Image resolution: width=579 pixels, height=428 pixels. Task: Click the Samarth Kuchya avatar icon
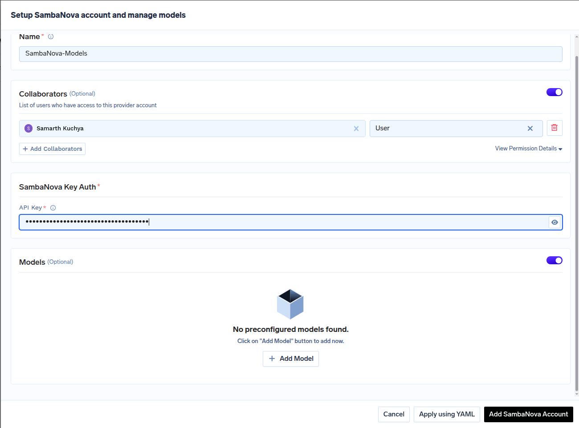pos(29,128)
